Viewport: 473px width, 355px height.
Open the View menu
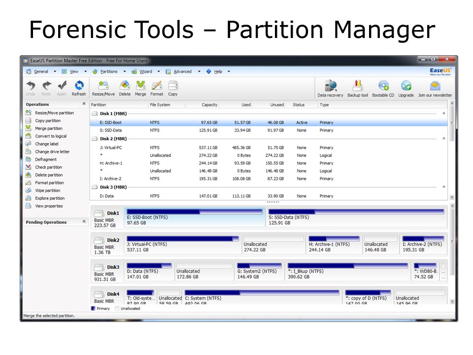74,71
